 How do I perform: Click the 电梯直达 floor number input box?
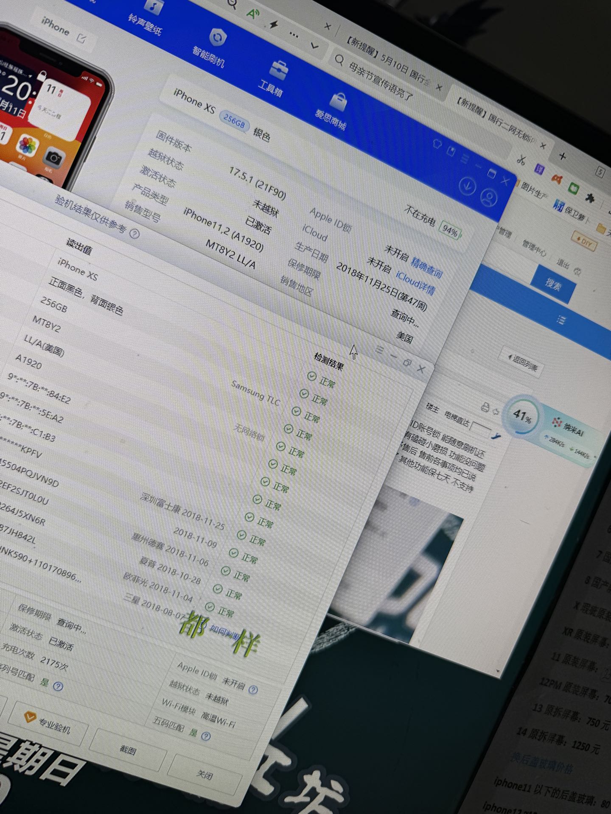point(481,429)
